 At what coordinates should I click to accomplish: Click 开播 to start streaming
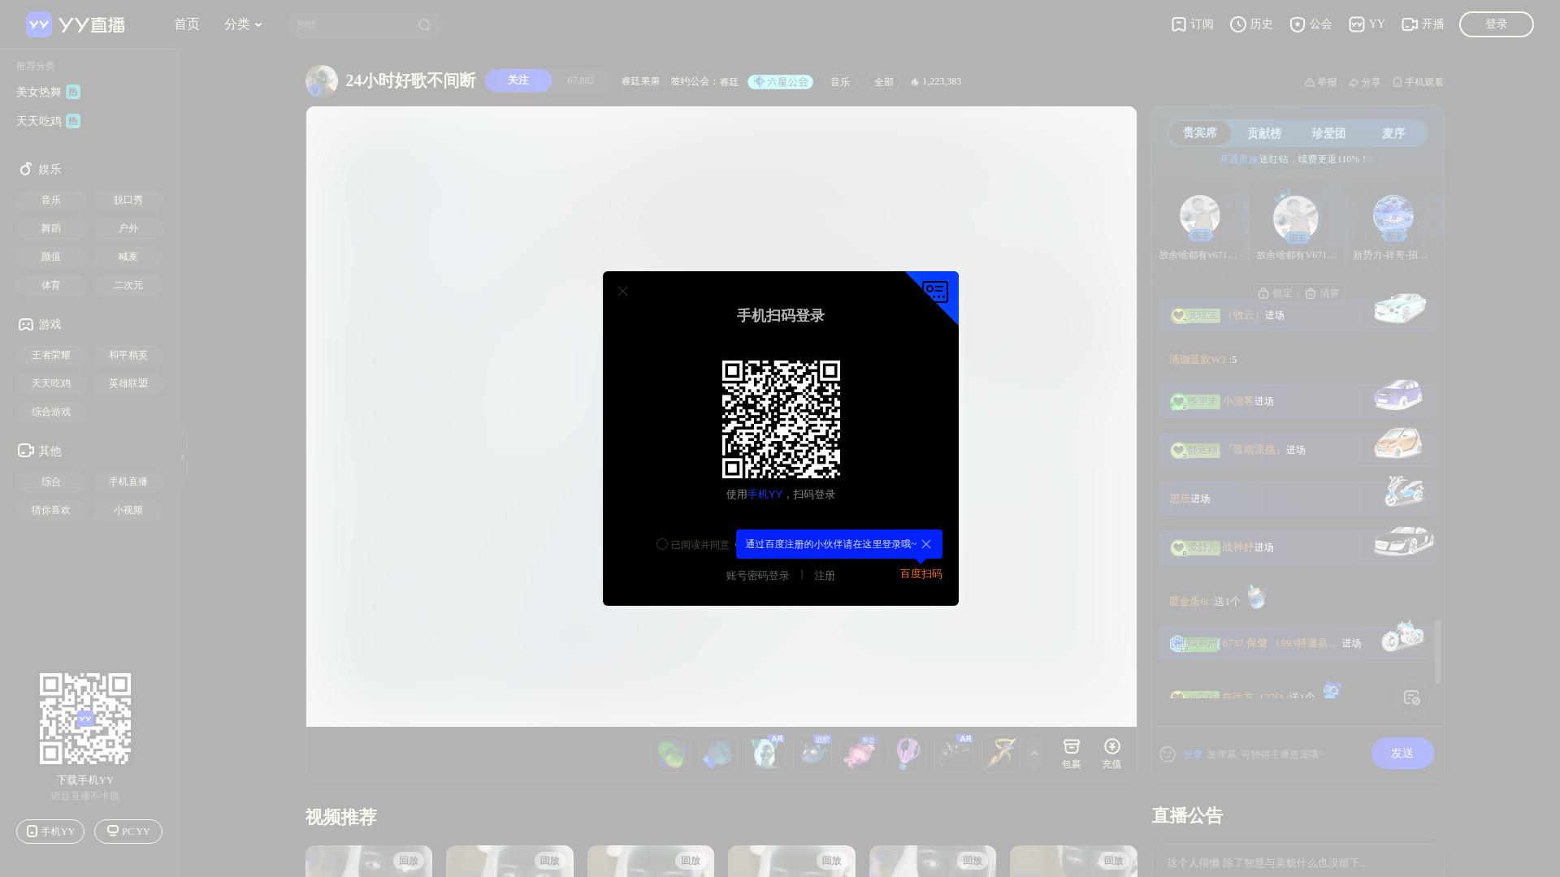click(1423, 24)
